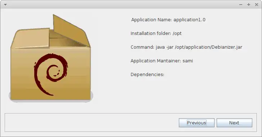Image resolution: width=262 pixels, height=137 pixels.
Task: Click the 'Application Mantainer: sami' text
Action: point(162,61)
